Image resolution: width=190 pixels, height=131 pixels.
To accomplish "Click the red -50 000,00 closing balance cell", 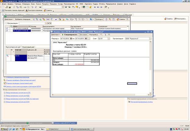I will pos(76,64).
